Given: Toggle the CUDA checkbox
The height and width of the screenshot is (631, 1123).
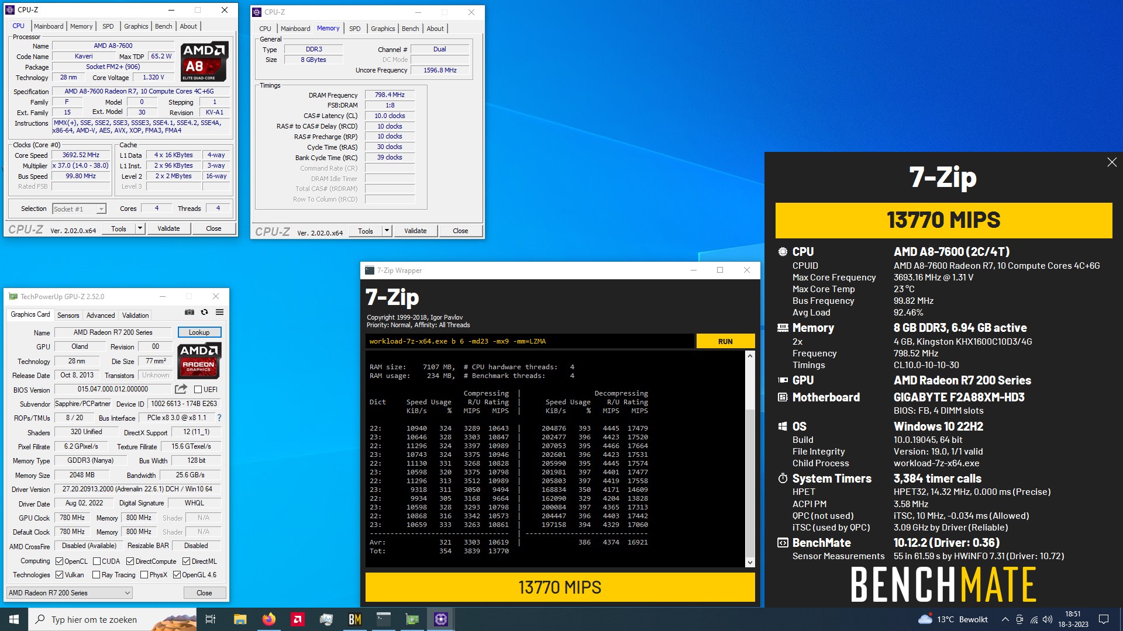Looking at the screenshot, I should pos(97,561).
